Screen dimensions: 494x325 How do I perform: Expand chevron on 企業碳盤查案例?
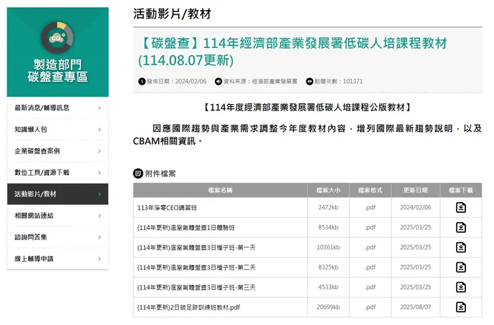(x=99, y=151)
